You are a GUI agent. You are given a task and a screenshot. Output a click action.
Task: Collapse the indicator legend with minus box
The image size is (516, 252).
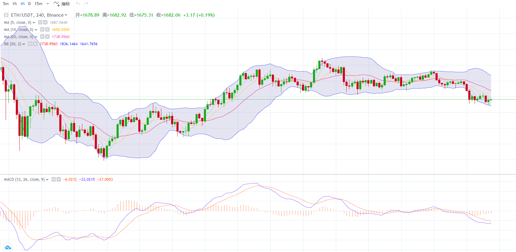(6, 15)
